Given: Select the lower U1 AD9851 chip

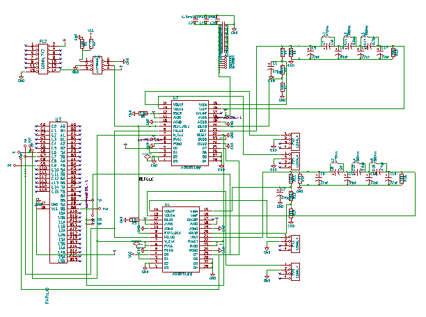Looking at the screenshot, I should [x=181, y=239].
